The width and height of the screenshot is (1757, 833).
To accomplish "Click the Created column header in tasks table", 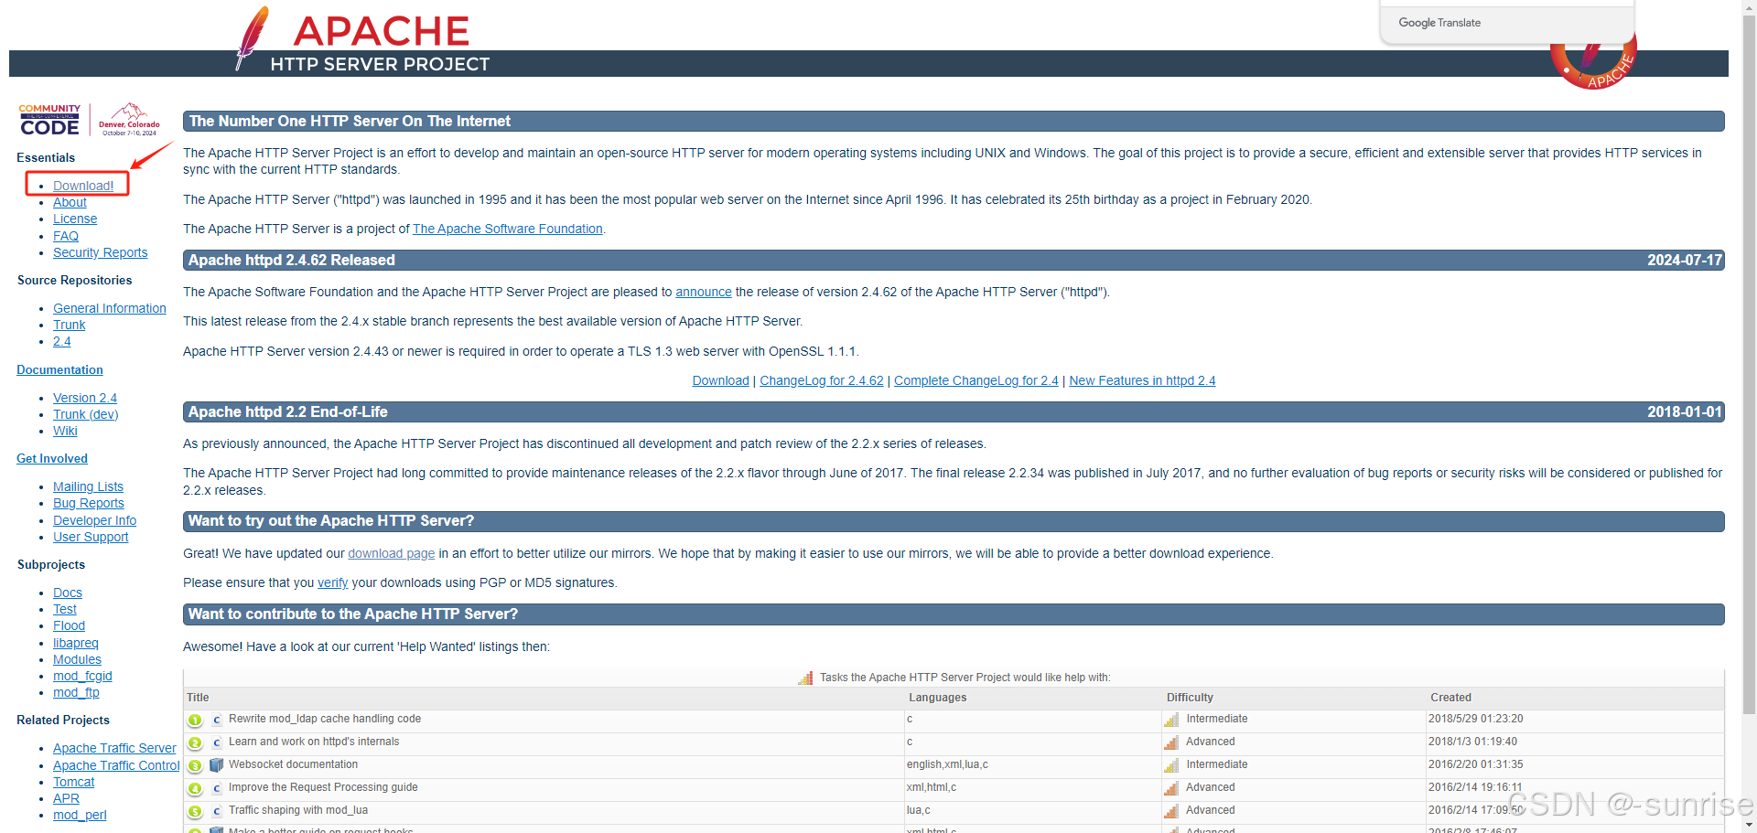I will point(1450,697).
